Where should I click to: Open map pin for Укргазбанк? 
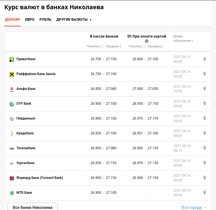(204, 163)
